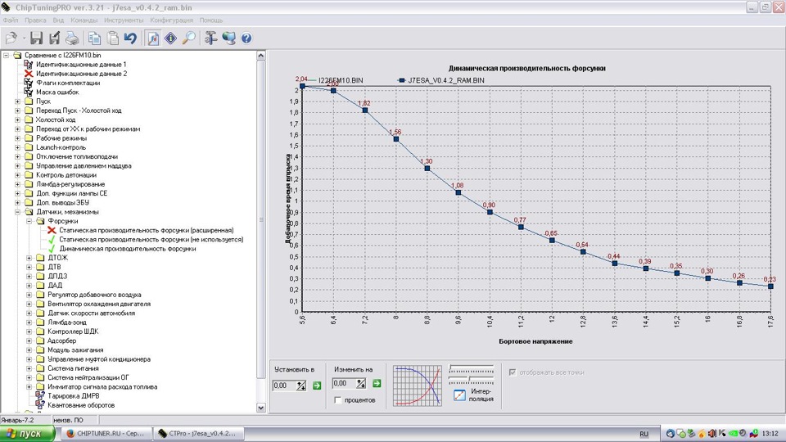Click the Print toolbar icon
786x442 pixels.
[x=72, y=38]
